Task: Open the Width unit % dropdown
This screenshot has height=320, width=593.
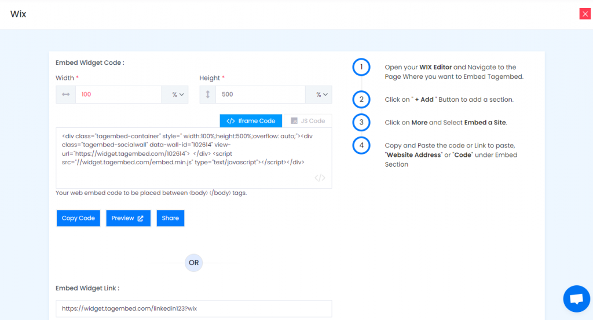Action: 175,94
